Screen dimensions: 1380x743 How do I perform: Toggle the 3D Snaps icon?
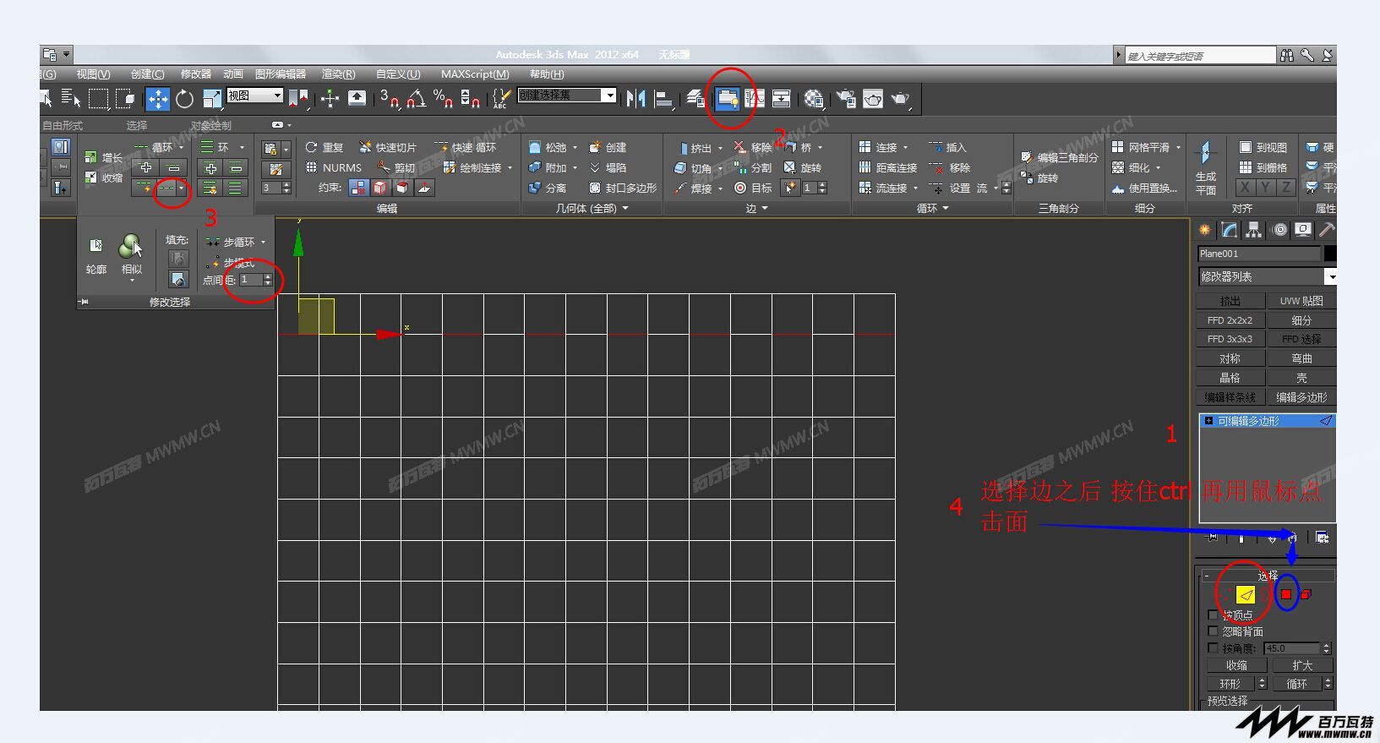click(390, 99)
